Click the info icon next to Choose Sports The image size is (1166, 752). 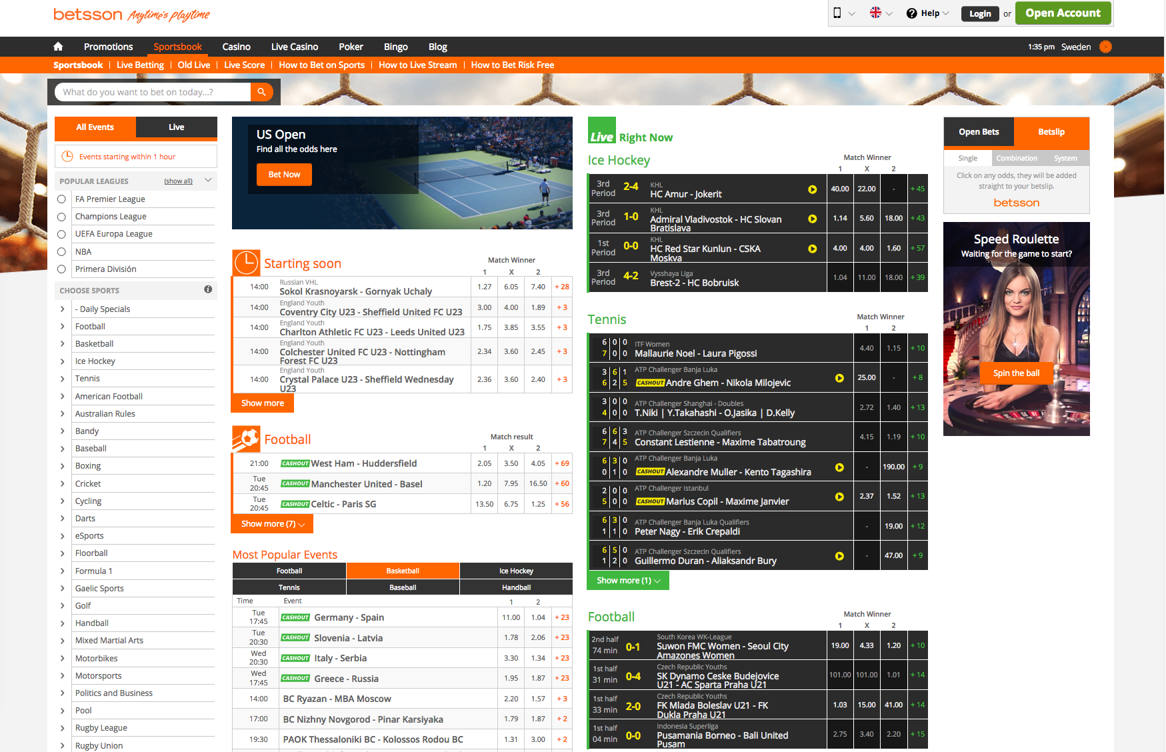208,289
